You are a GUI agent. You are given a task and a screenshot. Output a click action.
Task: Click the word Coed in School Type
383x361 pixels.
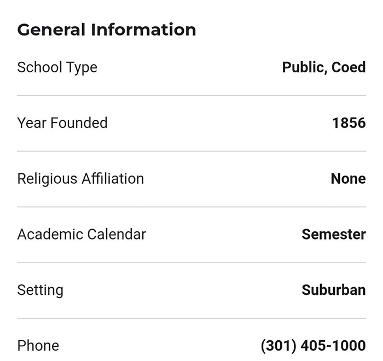349,67
